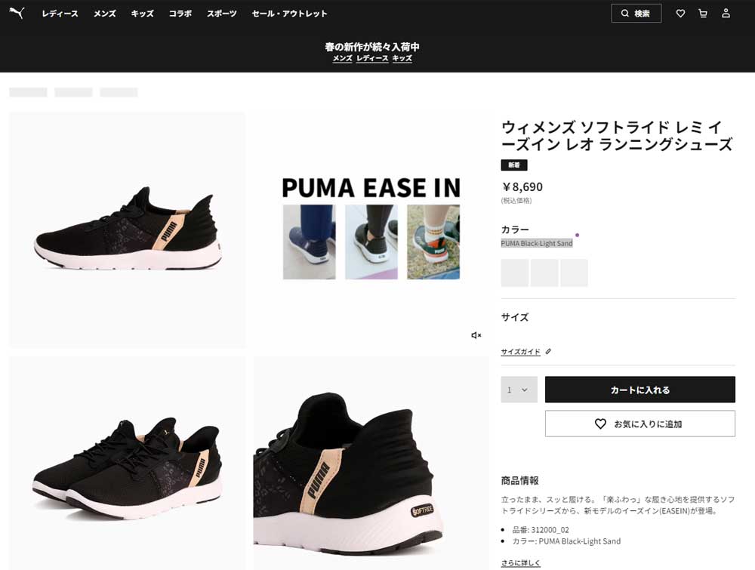Click カートに入れる button
755x570 pixels.
[x=640, y=390]
